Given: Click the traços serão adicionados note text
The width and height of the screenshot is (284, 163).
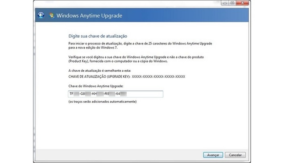Looking at the screenshot, I should 102,102.
